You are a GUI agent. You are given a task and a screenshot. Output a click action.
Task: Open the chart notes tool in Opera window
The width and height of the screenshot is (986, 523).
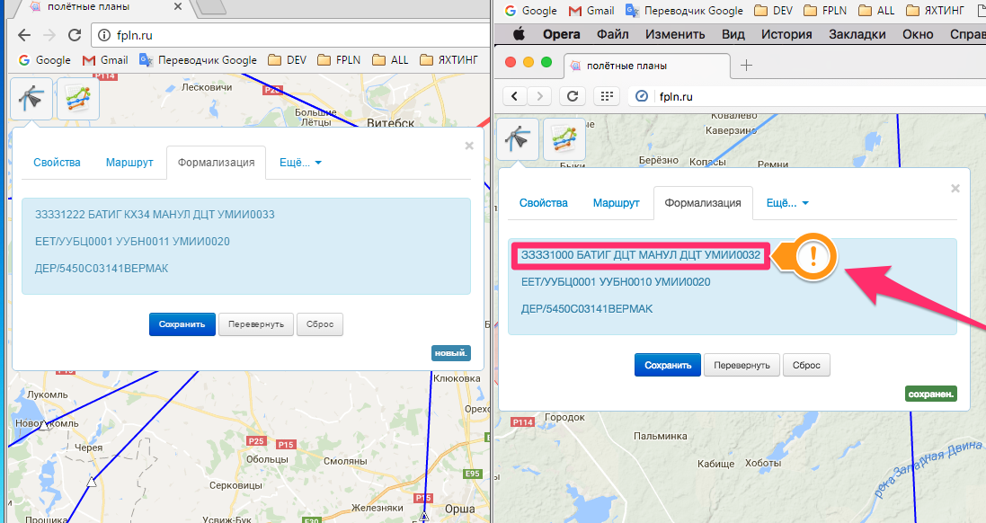tap(564, 139)
